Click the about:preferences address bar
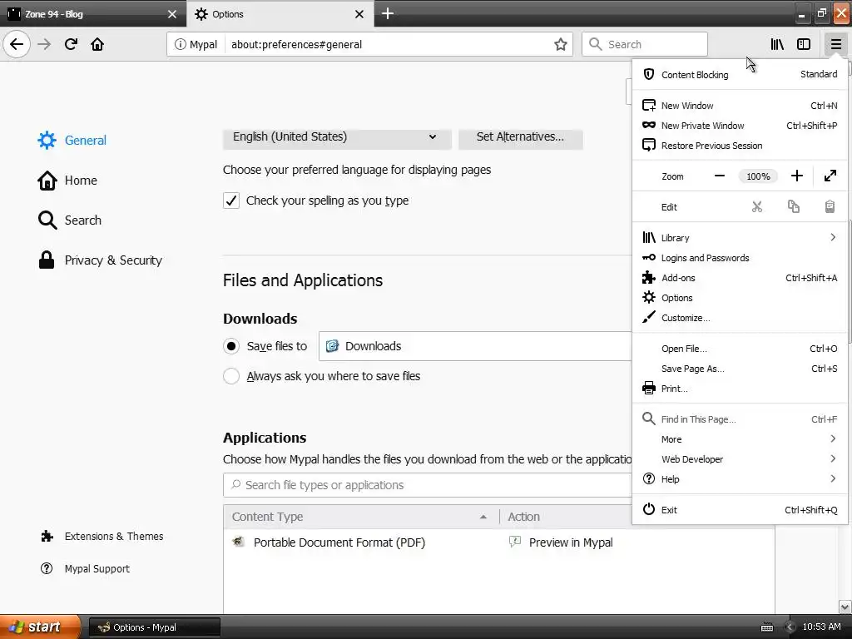 coord(388,45)
